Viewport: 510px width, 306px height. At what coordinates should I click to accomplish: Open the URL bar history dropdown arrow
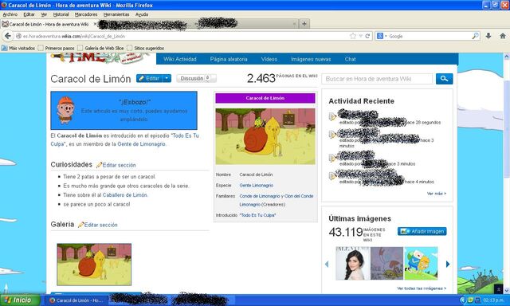[360, 36]
